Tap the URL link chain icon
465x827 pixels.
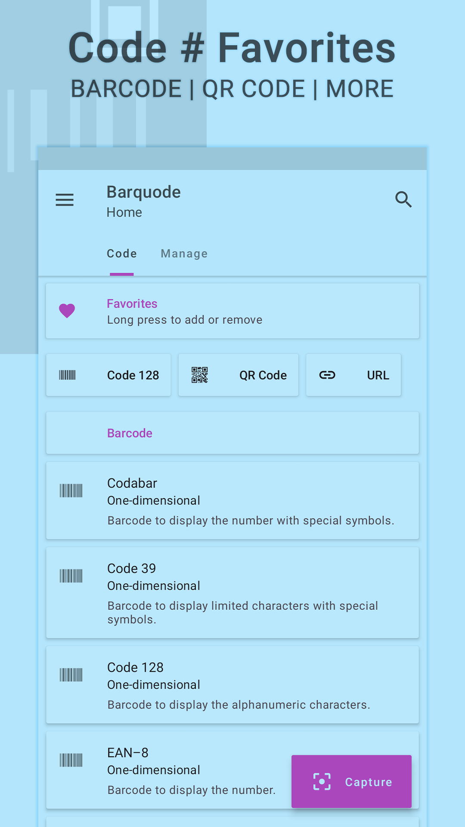tap(327, 375)
